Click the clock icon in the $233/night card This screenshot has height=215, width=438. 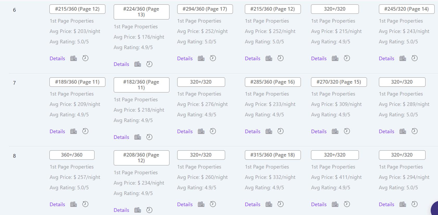[x=281, y=131]
